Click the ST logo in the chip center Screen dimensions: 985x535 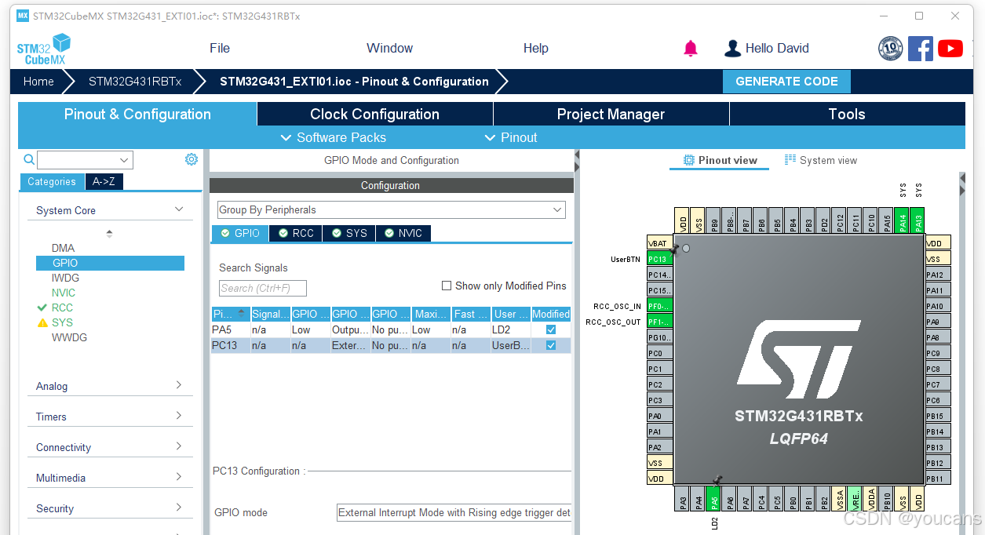pyautogui.click(x=798, y=361)
